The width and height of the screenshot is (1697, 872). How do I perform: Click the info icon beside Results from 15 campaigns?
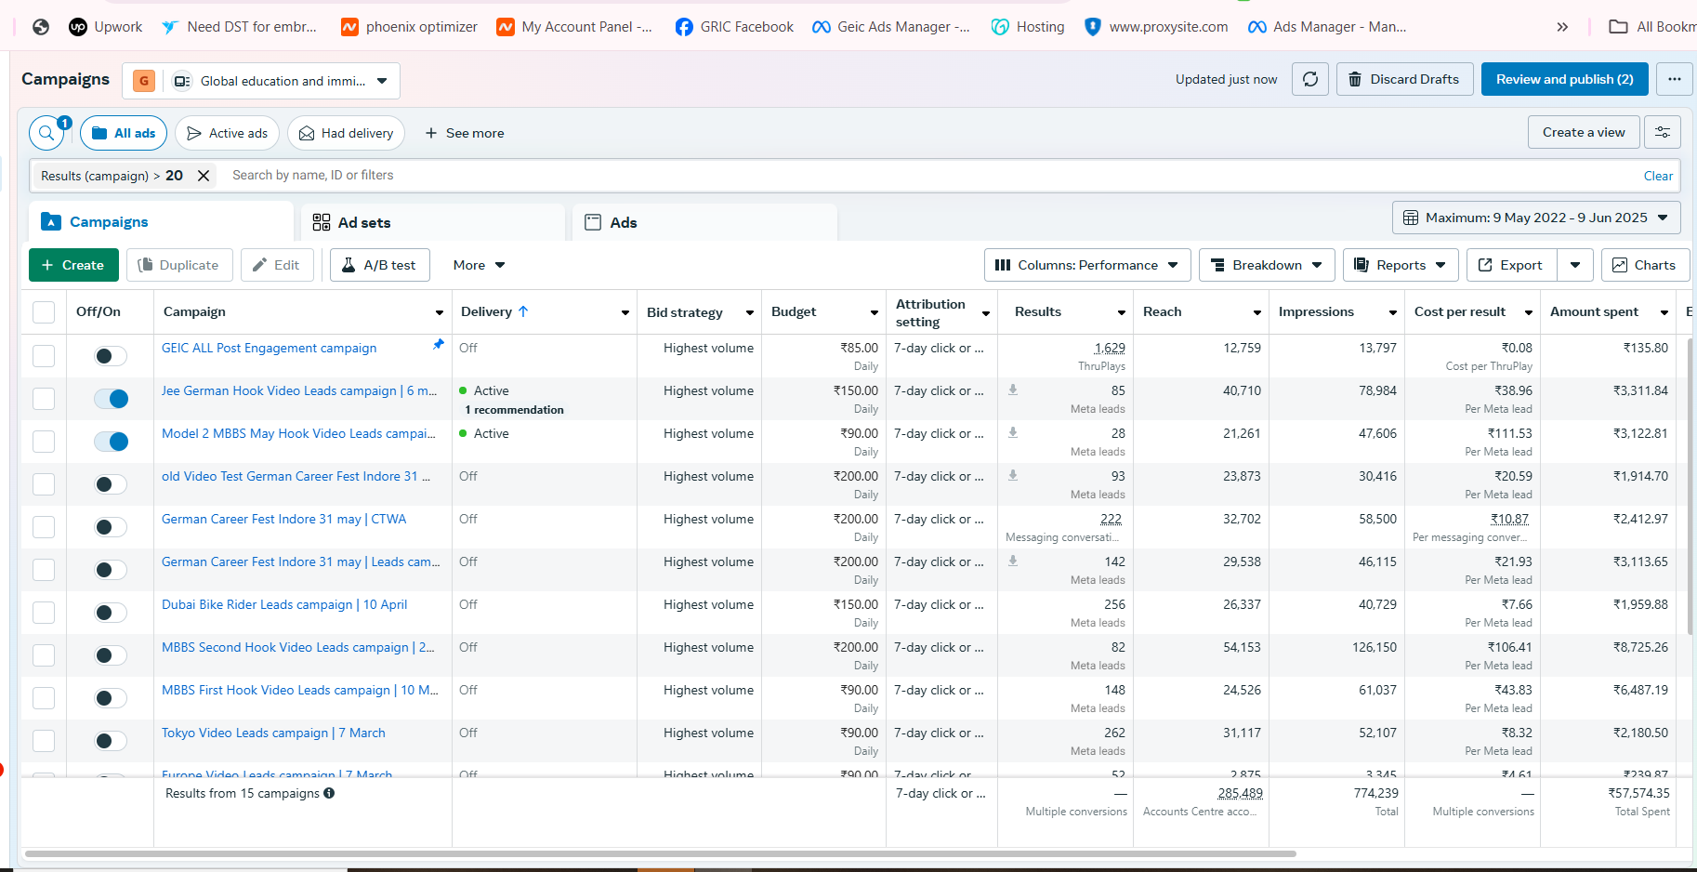pos(329,793)
